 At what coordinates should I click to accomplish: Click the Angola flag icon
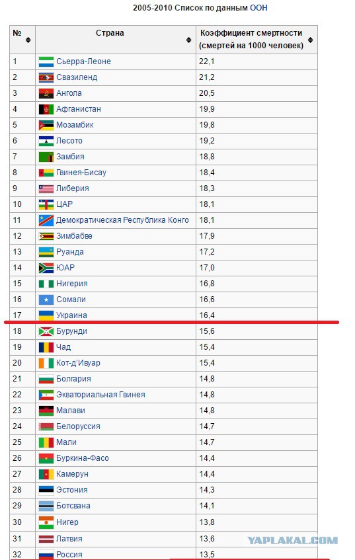(x=46, y=93)
